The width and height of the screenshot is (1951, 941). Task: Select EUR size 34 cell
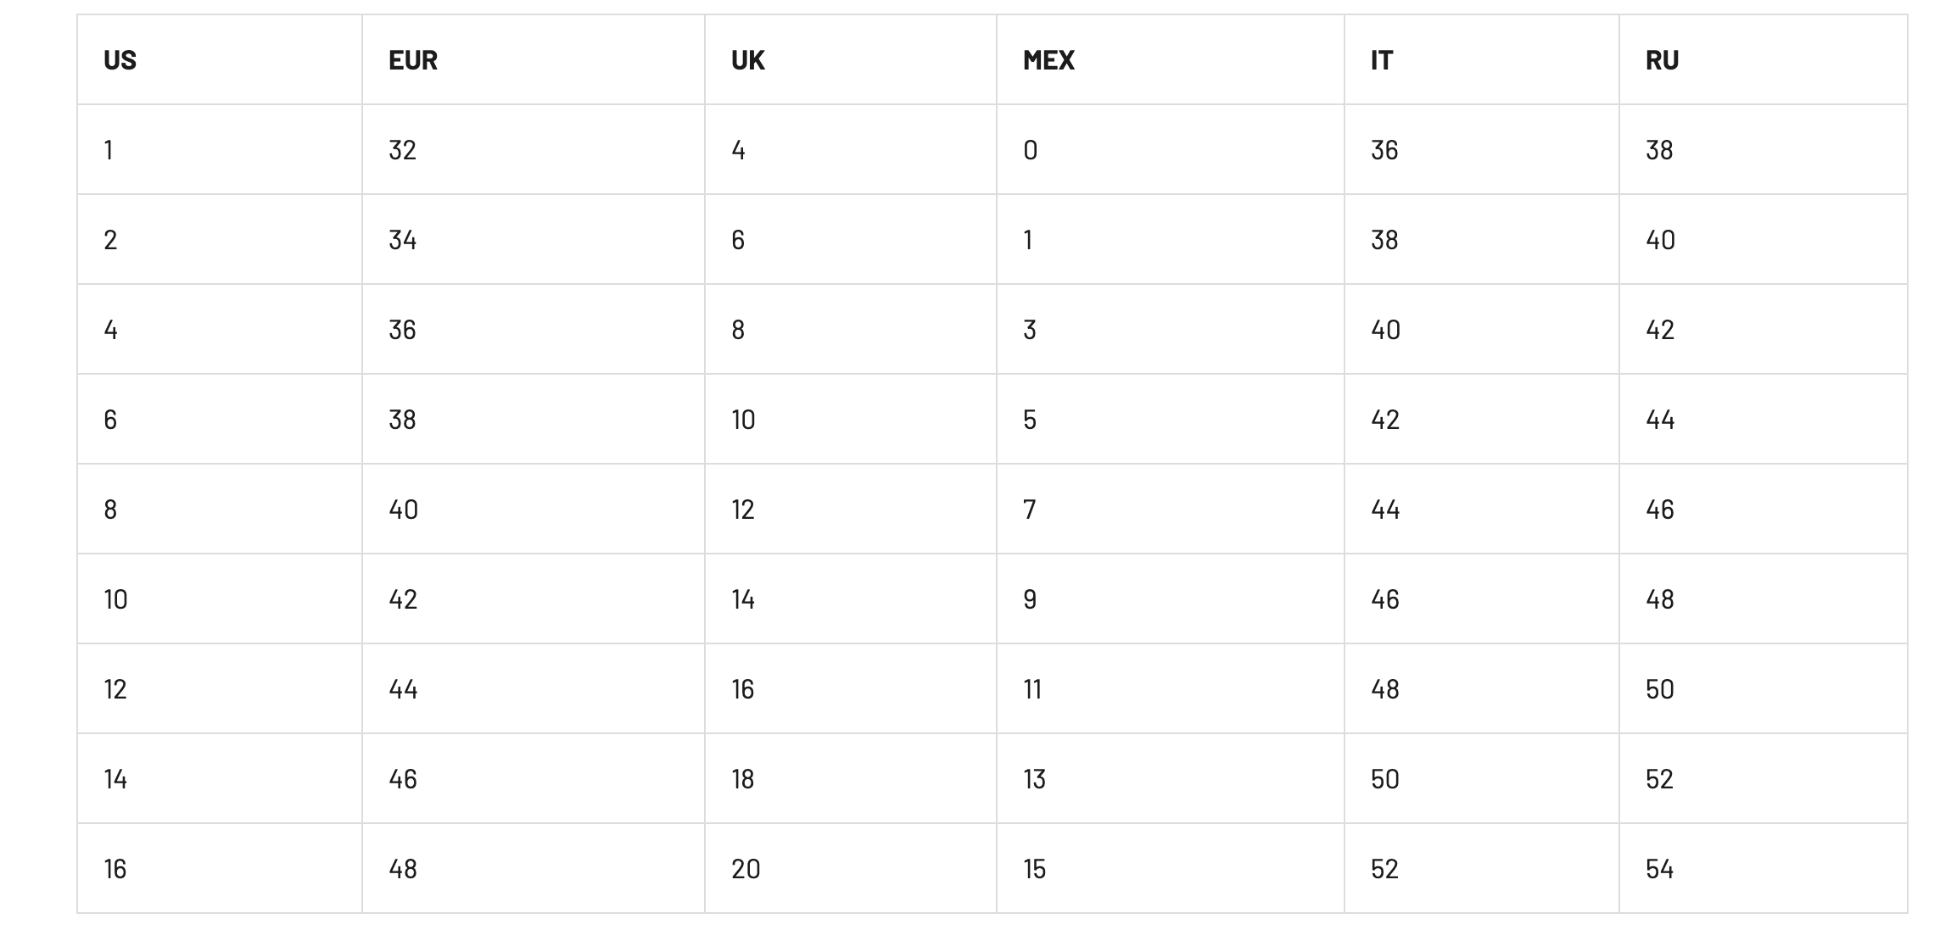(x=534, y=240)
